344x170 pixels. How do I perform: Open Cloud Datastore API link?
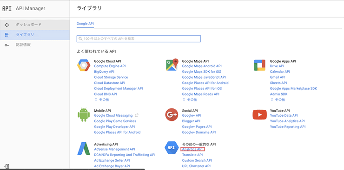click(x=110, y=83)
